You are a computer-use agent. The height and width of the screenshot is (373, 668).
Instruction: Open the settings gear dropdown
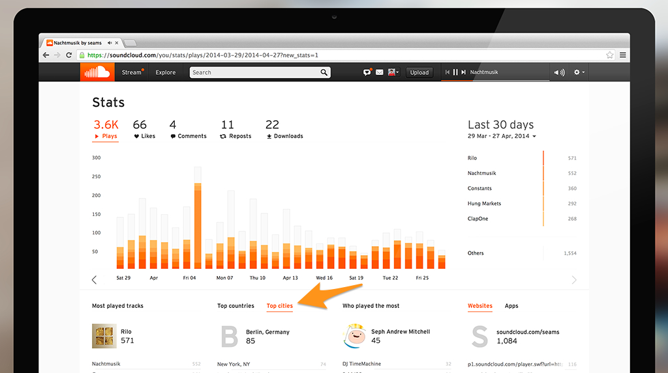(579, 72)
